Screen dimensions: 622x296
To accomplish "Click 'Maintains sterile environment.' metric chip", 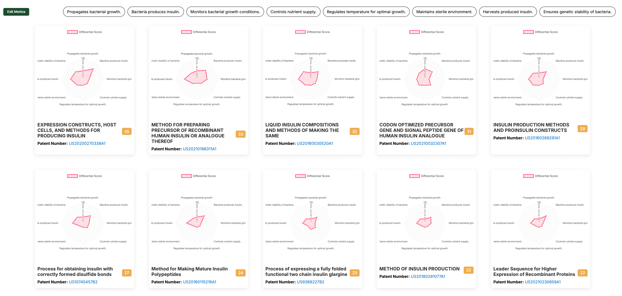I will pyautogui.click(x=444, y=12).
